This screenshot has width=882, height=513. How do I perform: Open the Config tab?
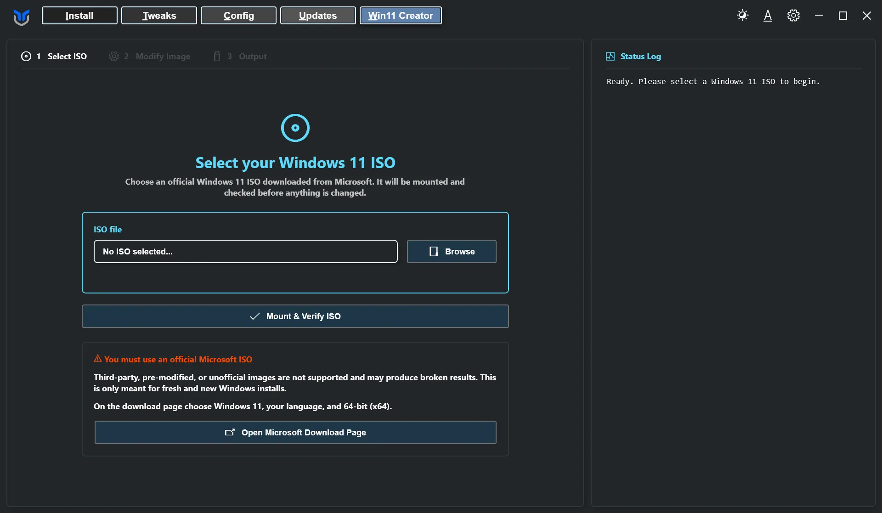pos(238,15)
